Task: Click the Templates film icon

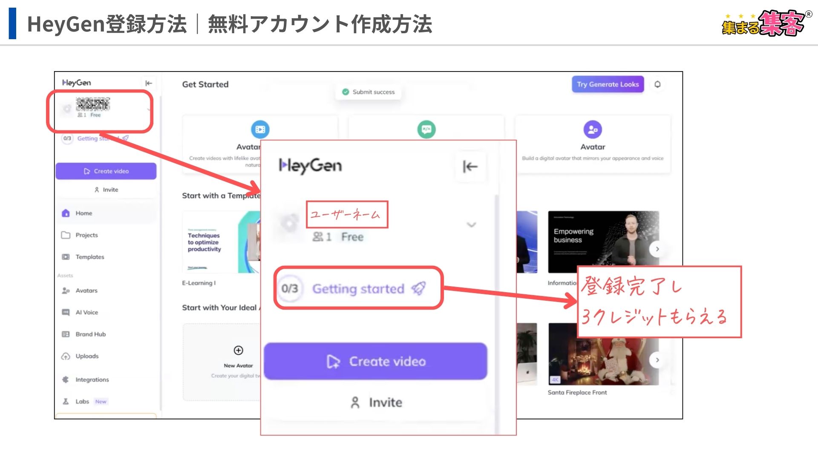Action: point(66,257)
